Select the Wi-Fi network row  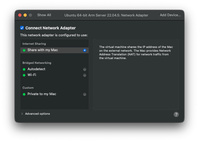coord(55,75)
